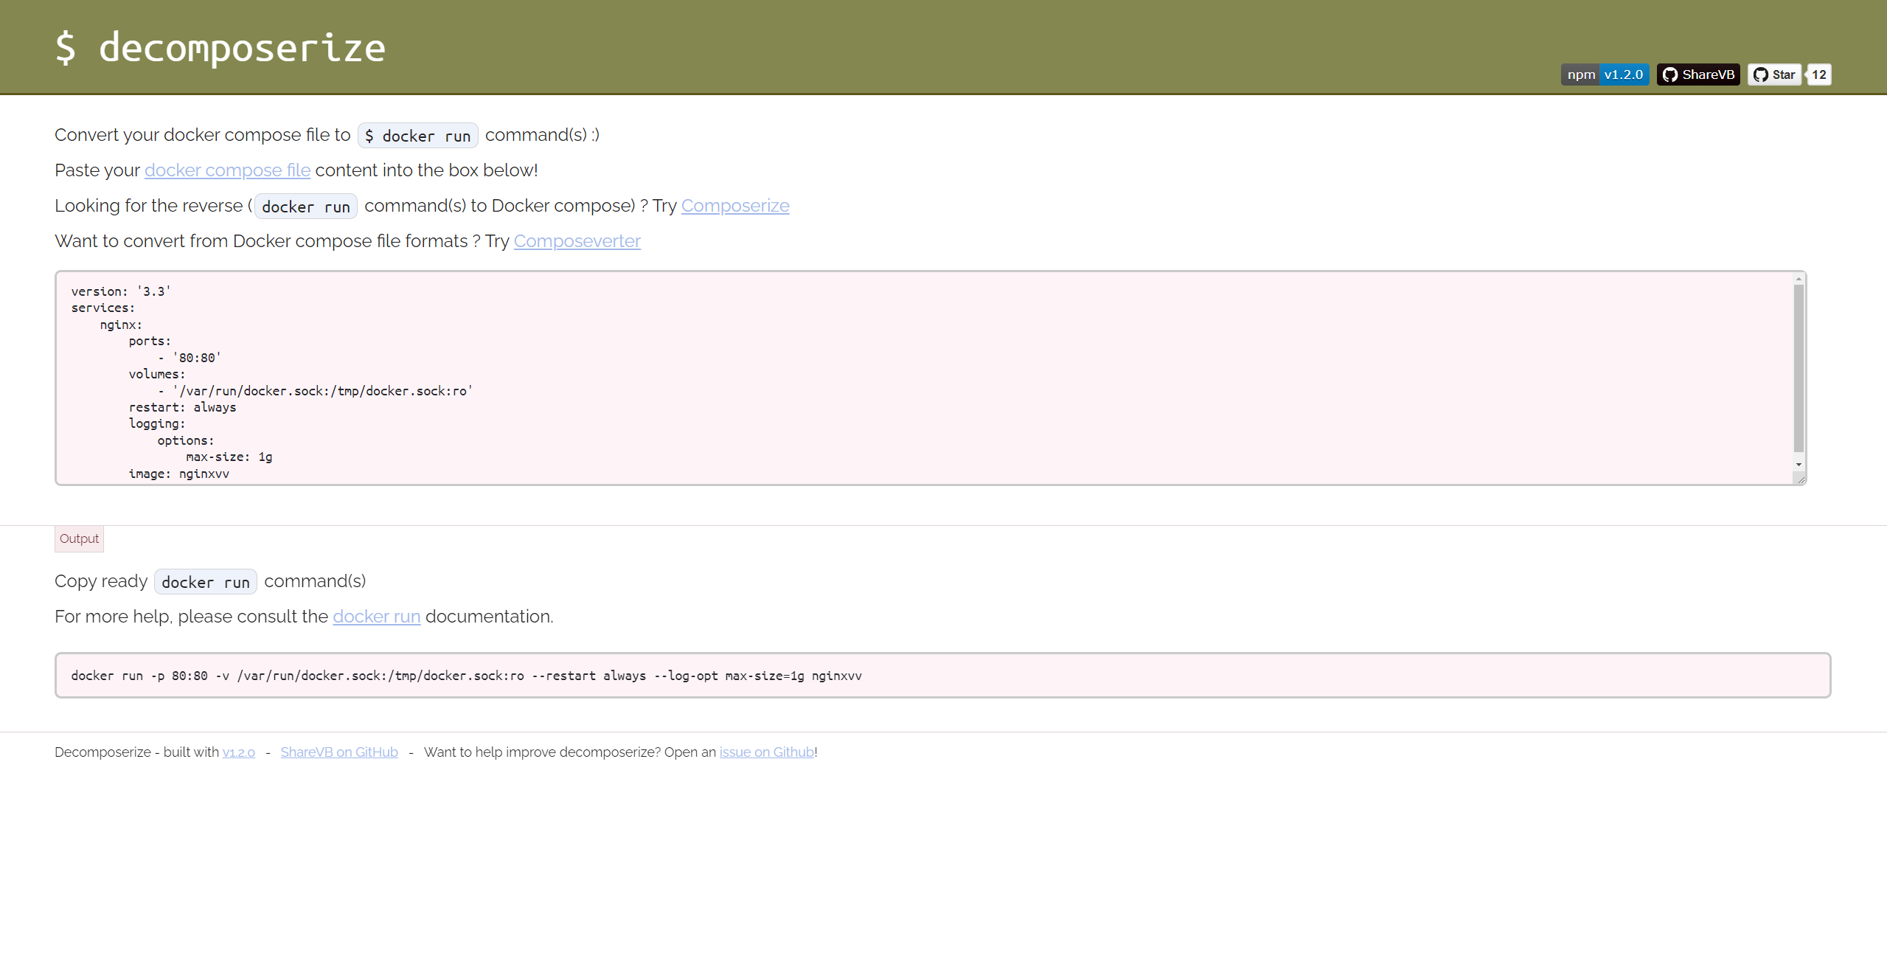Image resolution: width=1887 pixels, height=967 pixels.
Task: Click the docker run output command box
Action: 942,676
